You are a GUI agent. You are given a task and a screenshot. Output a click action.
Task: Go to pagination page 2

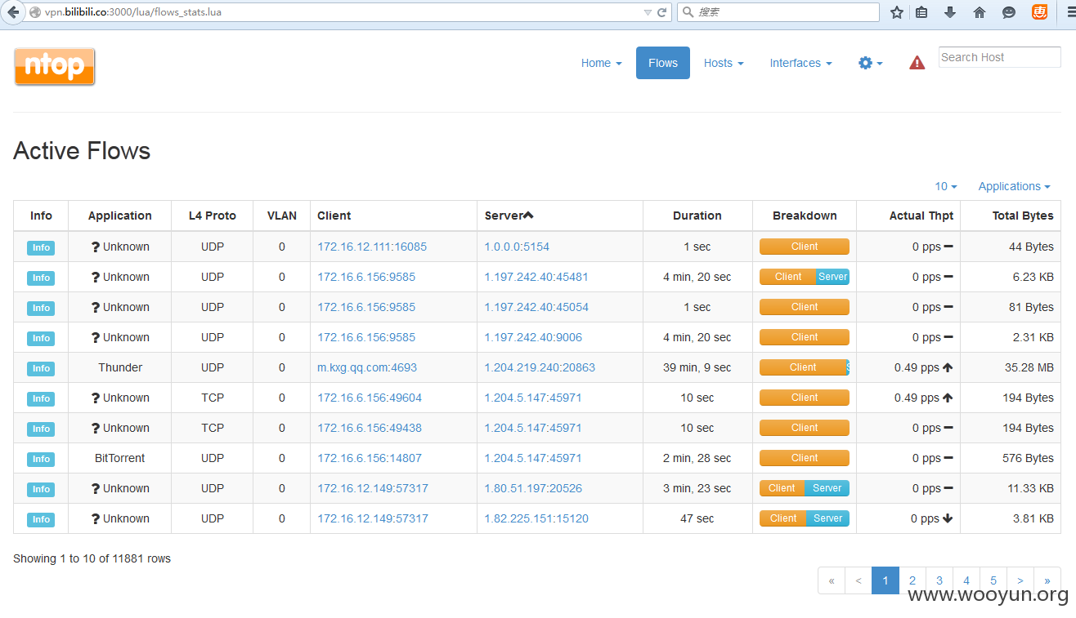click(912, 580)
